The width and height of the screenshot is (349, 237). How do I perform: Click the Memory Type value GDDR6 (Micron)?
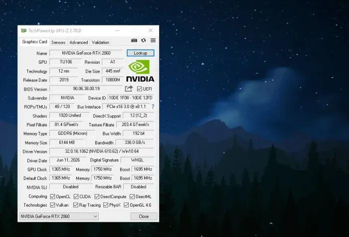point(72,133)
